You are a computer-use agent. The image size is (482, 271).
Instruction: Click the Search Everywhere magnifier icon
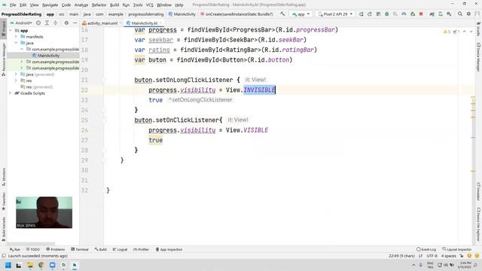click(x=460, y=14)
